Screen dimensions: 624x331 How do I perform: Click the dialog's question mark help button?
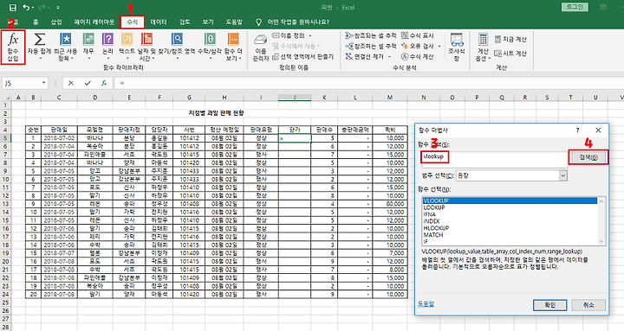click(577, 130)
